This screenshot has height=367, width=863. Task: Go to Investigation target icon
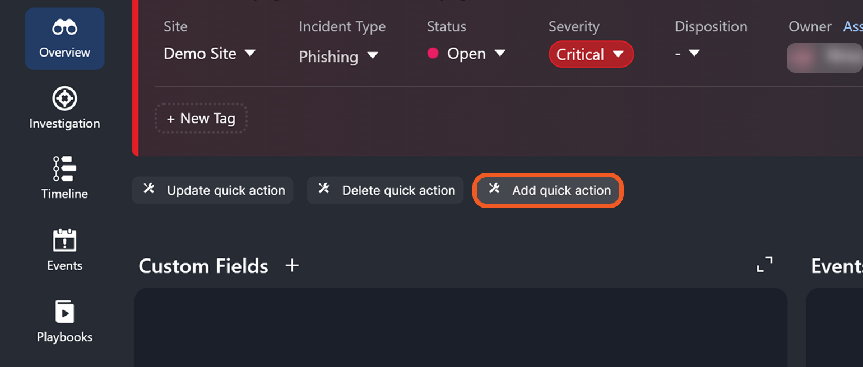coord(64,99)
